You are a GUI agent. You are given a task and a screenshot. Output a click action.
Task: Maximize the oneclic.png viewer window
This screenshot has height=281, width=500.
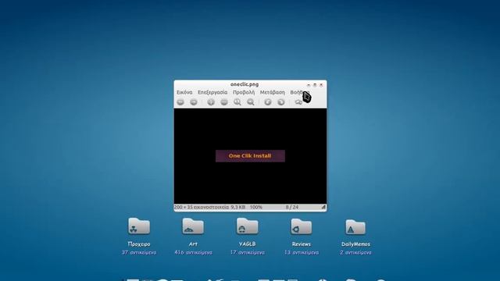[x=315, y=85]
